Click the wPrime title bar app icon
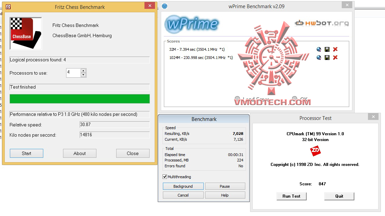The image size is (385, 216). [x=165, y=6]
